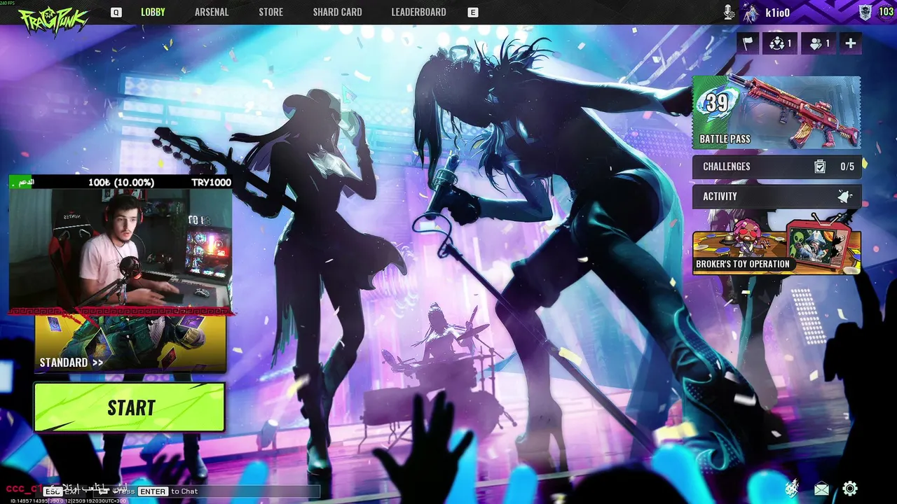Click the ESC Exit hint
The height and width of the screenshot is (504, 897).
pos(62,491)
